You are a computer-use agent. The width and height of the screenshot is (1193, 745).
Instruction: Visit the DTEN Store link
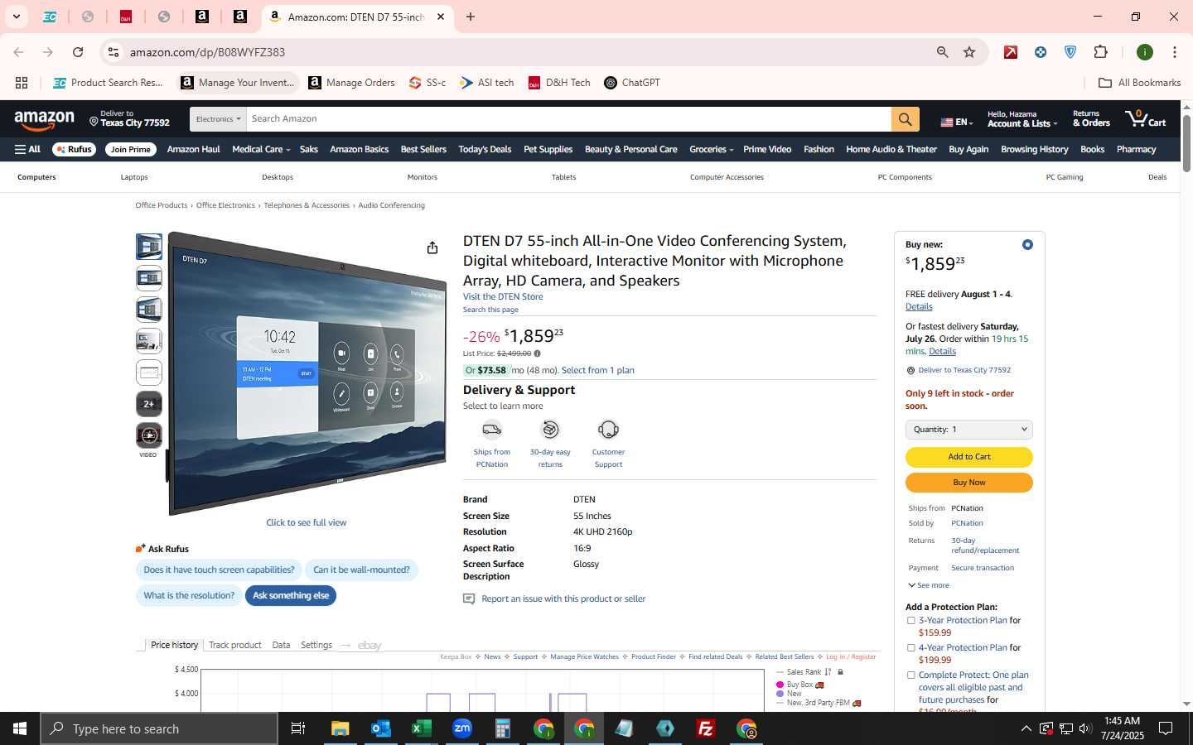(x=503, y=296)
